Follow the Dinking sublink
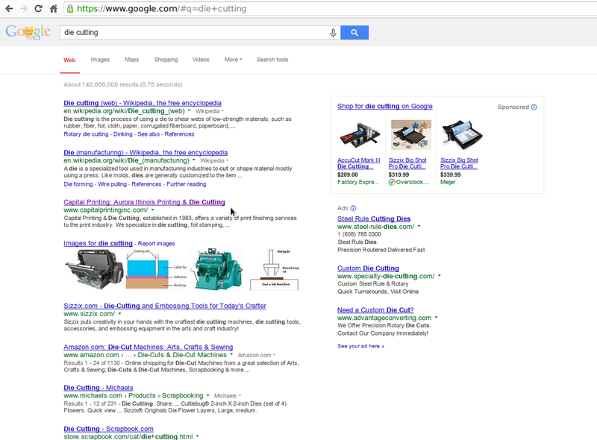597x440 pixels. (x=122, y=134)
